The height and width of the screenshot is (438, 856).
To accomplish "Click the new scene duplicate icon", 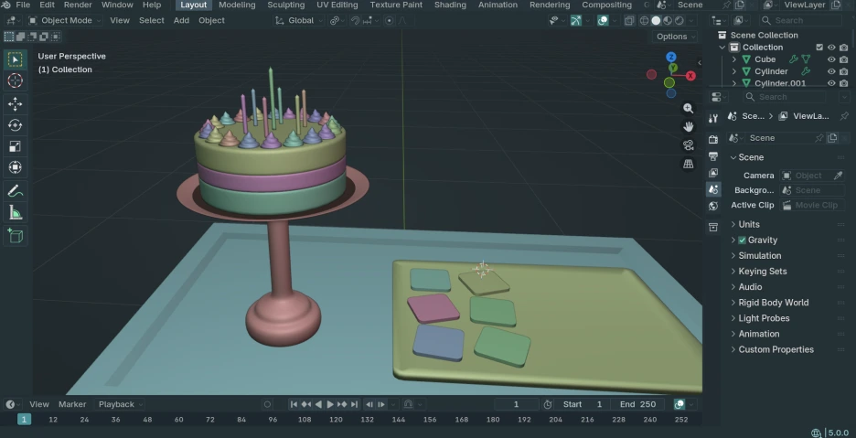I will (832, 138).
